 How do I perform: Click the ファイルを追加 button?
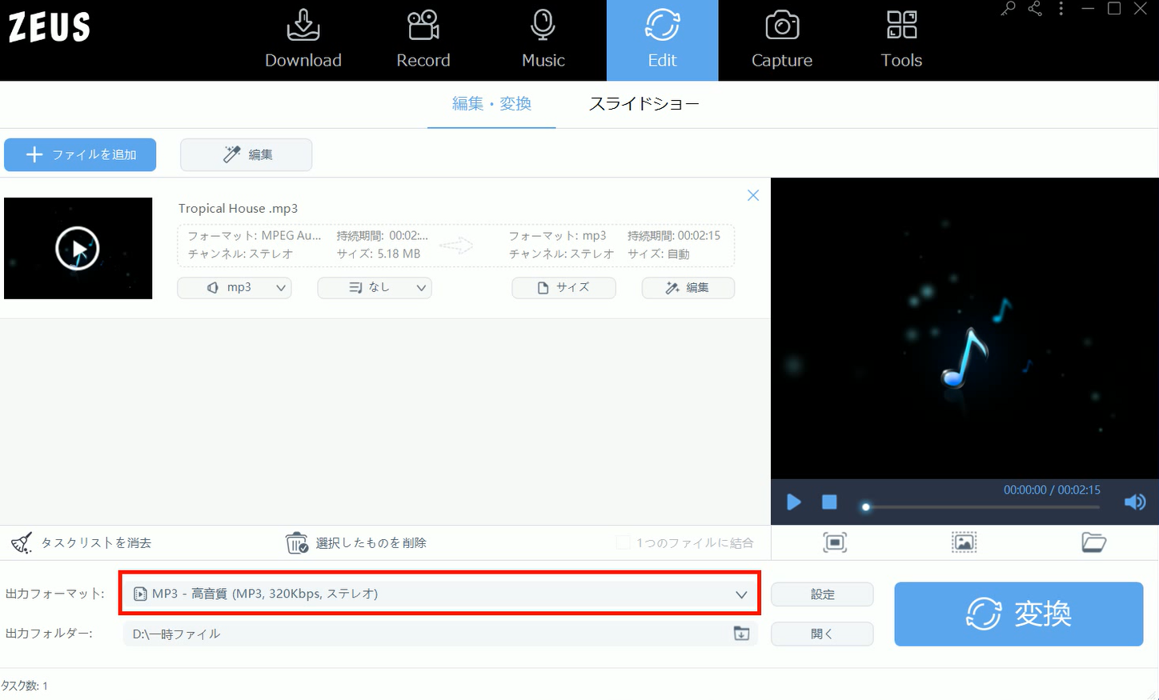(80, 154)
